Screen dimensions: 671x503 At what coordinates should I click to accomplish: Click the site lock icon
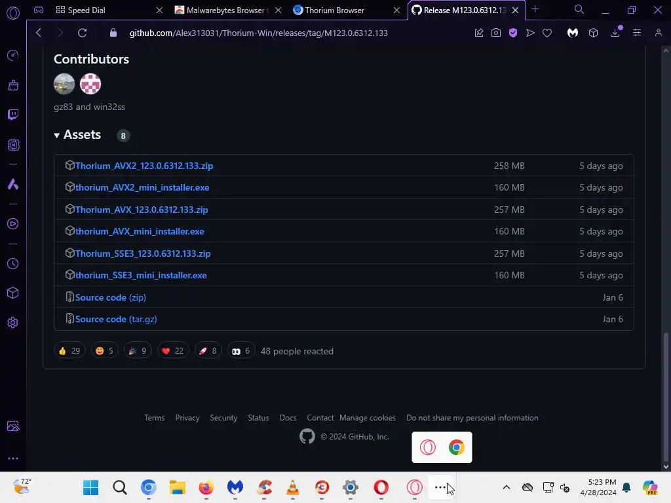point(113,33)
